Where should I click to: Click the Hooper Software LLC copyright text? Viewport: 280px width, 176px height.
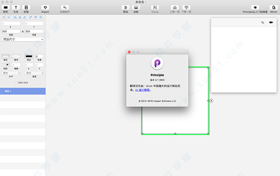click(157, 101)
